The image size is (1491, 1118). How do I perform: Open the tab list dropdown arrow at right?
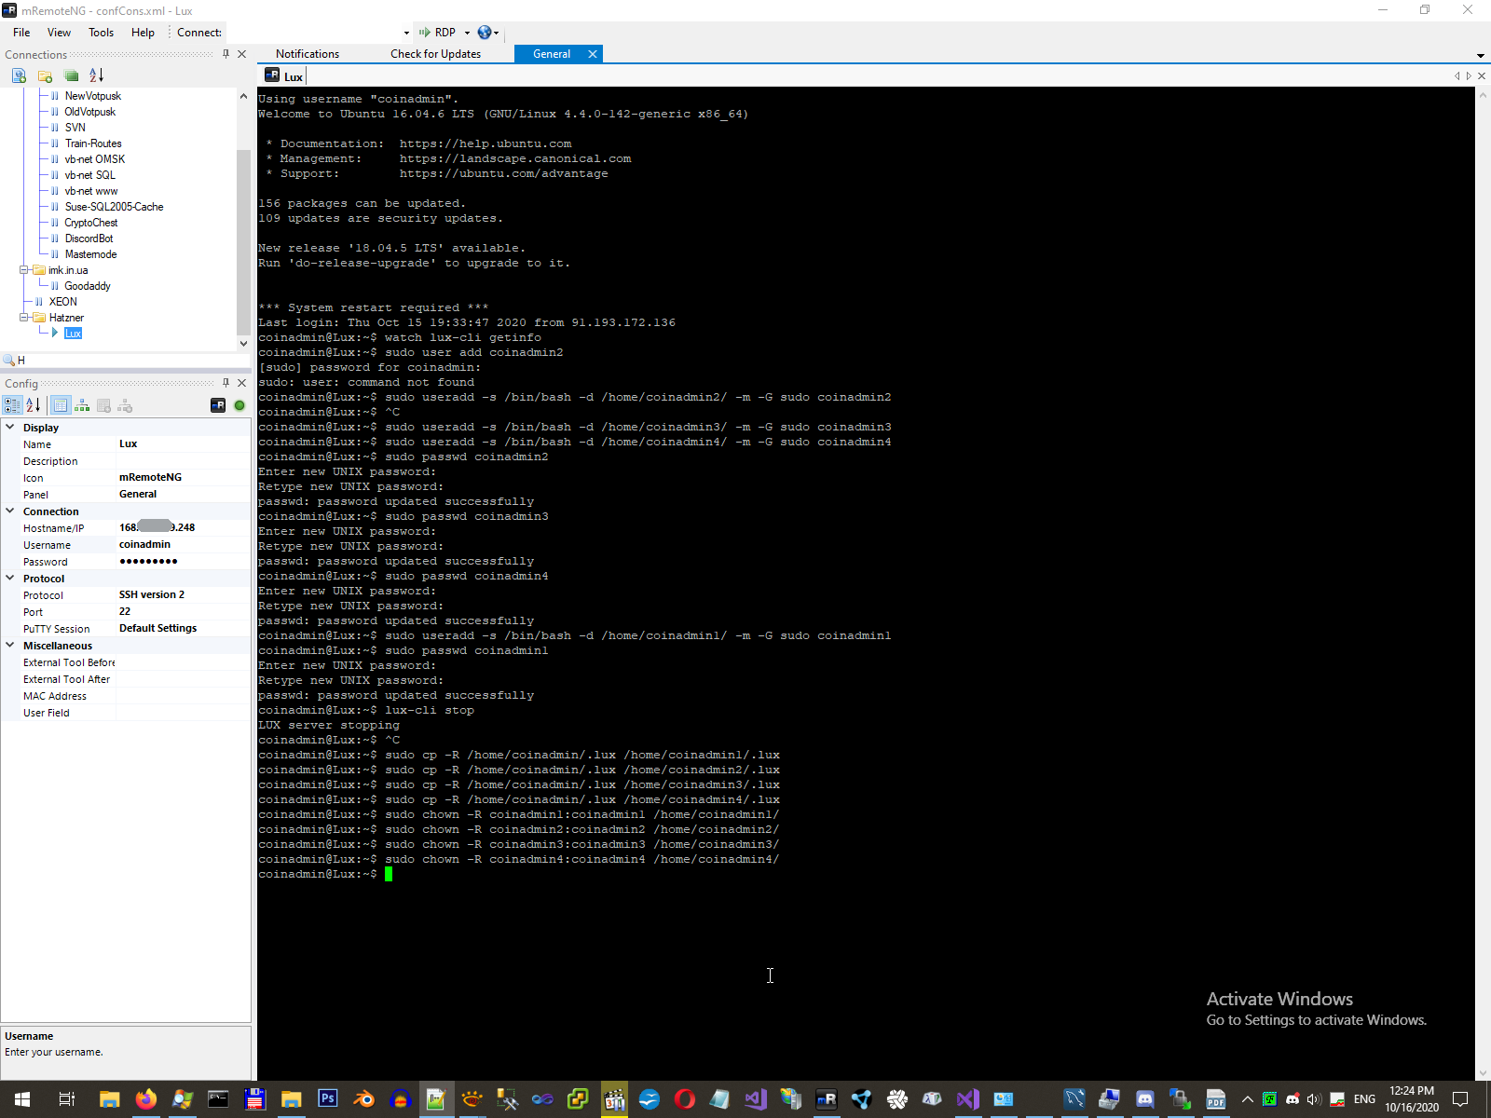(x=1481, y=56)
